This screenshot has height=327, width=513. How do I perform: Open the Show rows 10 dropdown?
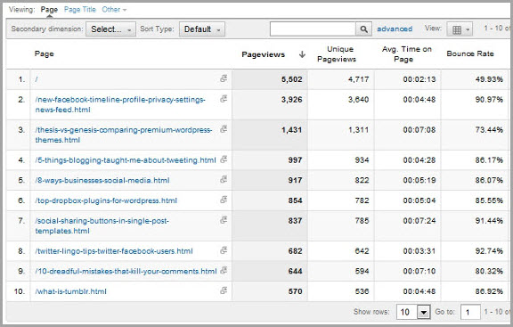coord(413,312)
